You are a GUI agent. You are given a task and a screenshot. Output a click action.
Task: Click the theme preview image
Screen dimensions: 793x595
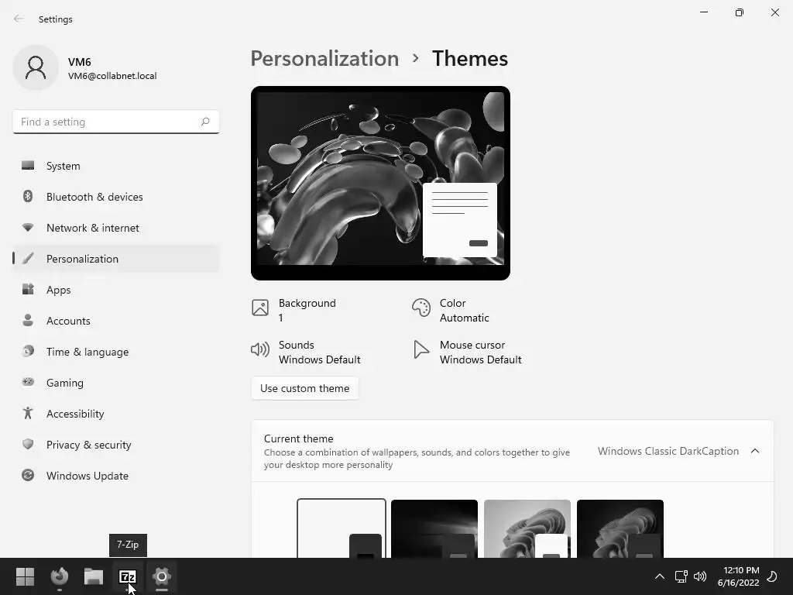[x=380, y=183]
